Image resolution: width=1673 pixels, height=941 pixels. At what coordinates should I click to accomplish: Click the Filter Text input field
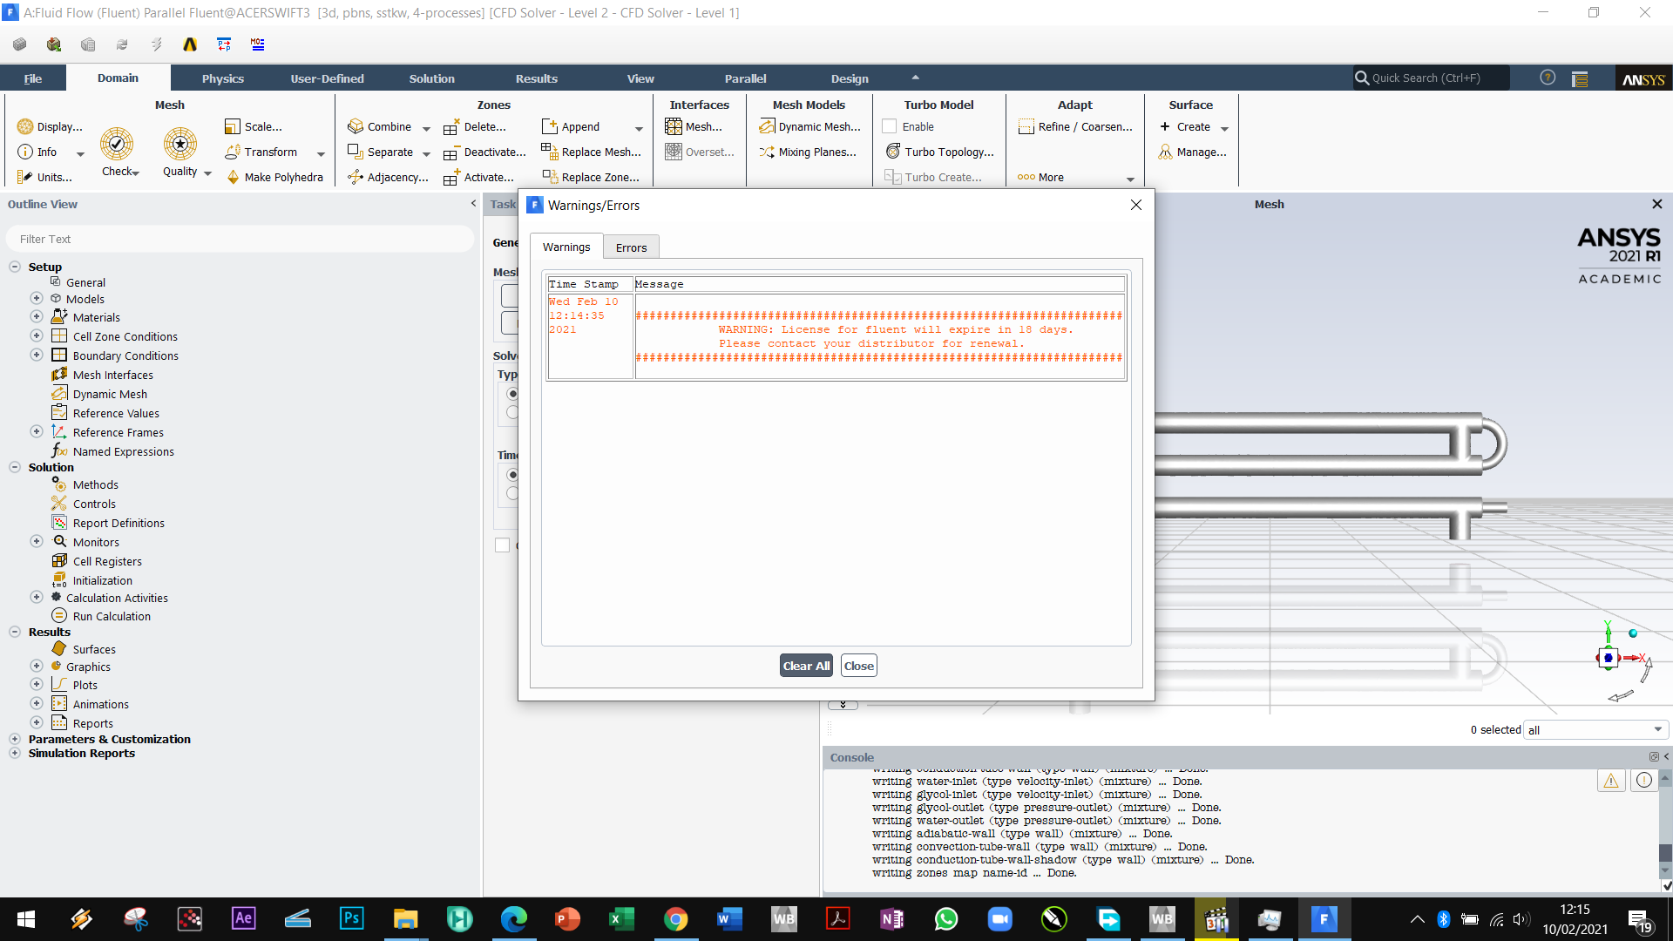(240, 239)
